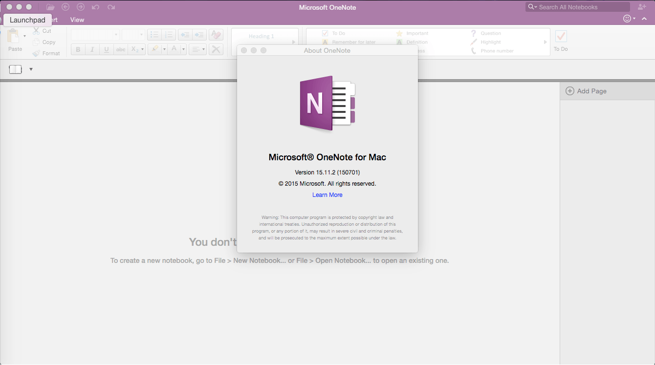The image size is (655, 365).
Task: Toggle italic formatting
Action: click(x=92, y=49)
